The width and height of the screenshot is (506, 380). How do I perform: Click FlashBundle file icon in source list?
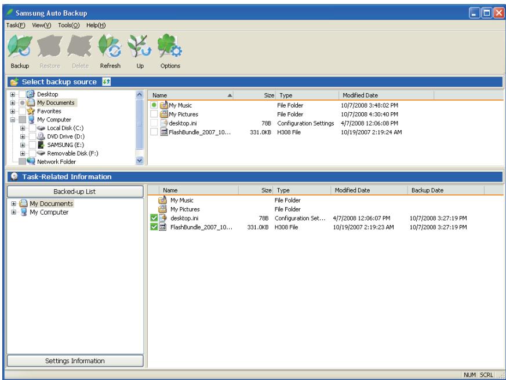pos(164,132)
